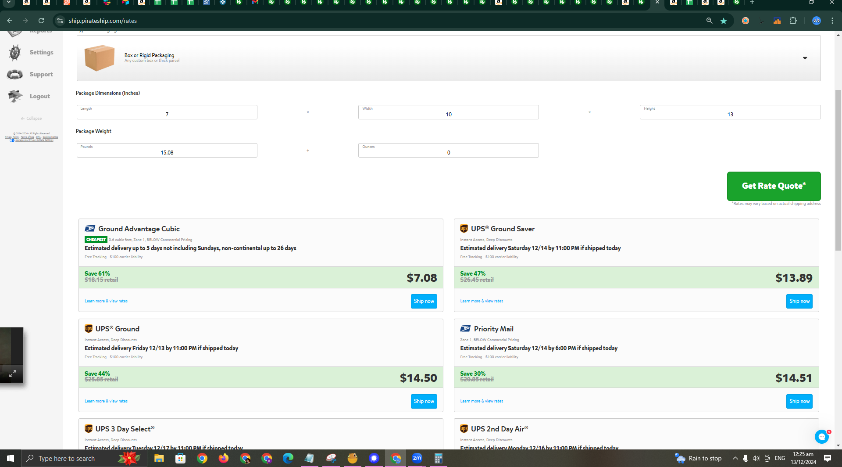Open Microsoft Store from the taskbar
The width and height of the screenshot is (842, 467).
pos(180,458)
